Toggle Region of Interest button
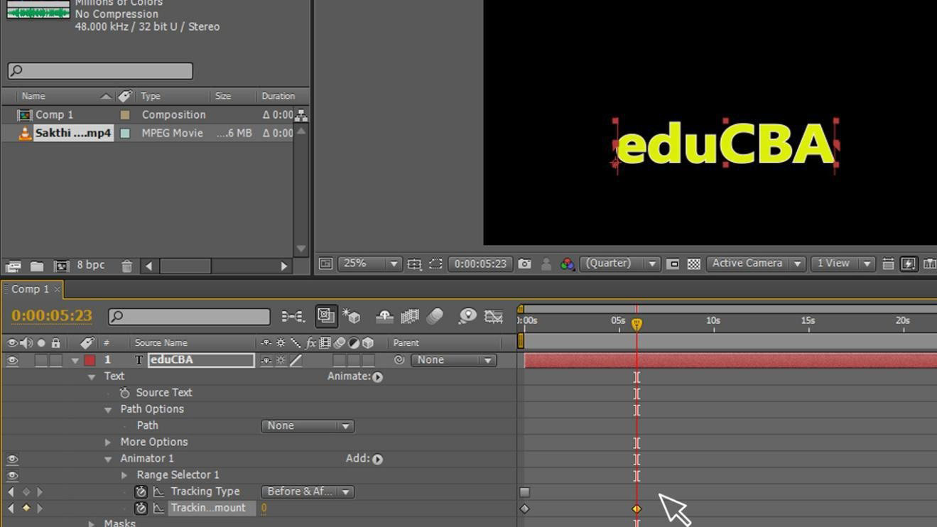Screen dimensions: 937x527 point(673,263)
